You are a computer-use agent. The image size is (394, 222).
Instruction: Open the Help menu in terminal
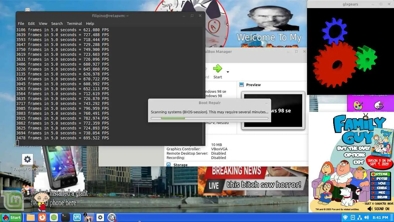(x=90, y=23)
